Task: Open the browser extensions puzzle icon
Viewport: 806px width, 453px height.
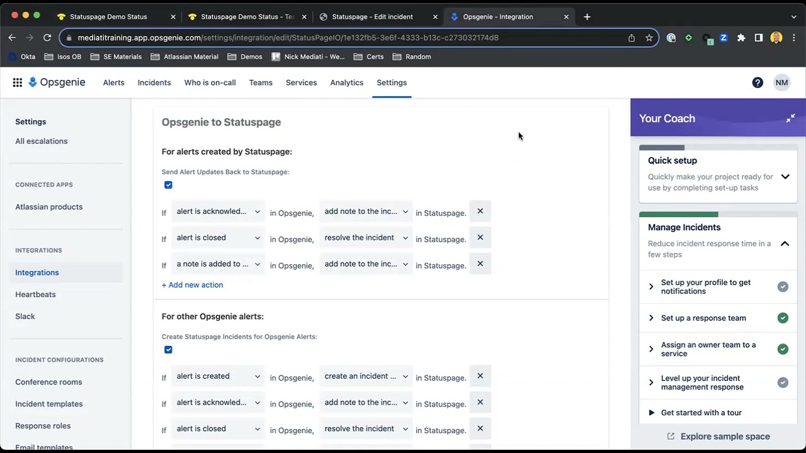Action: coord(741,38)
